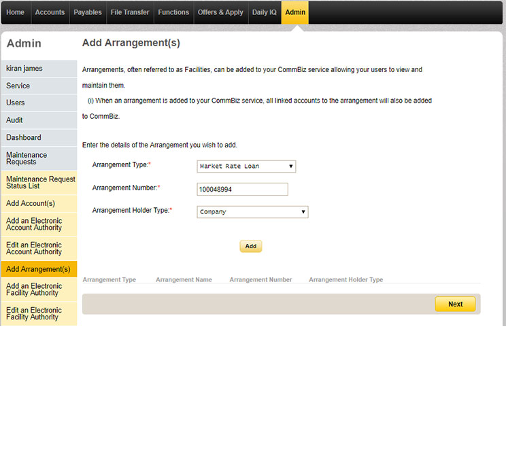Select Add an Electronic Account Authority

tap(39, 224)
